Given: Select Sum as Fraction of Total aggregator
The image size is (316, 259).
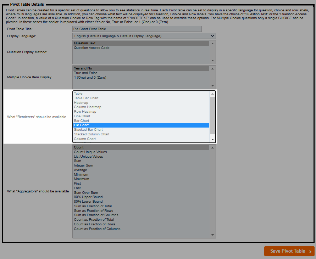Looking at the screenshot, I should 93,206.
